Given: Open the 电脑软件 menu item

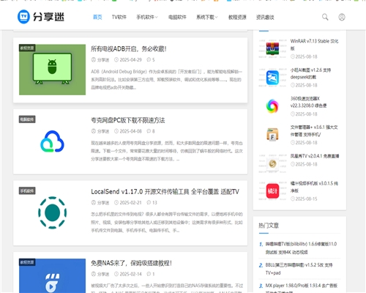Looking at the screenshot, I should [177, 17].
